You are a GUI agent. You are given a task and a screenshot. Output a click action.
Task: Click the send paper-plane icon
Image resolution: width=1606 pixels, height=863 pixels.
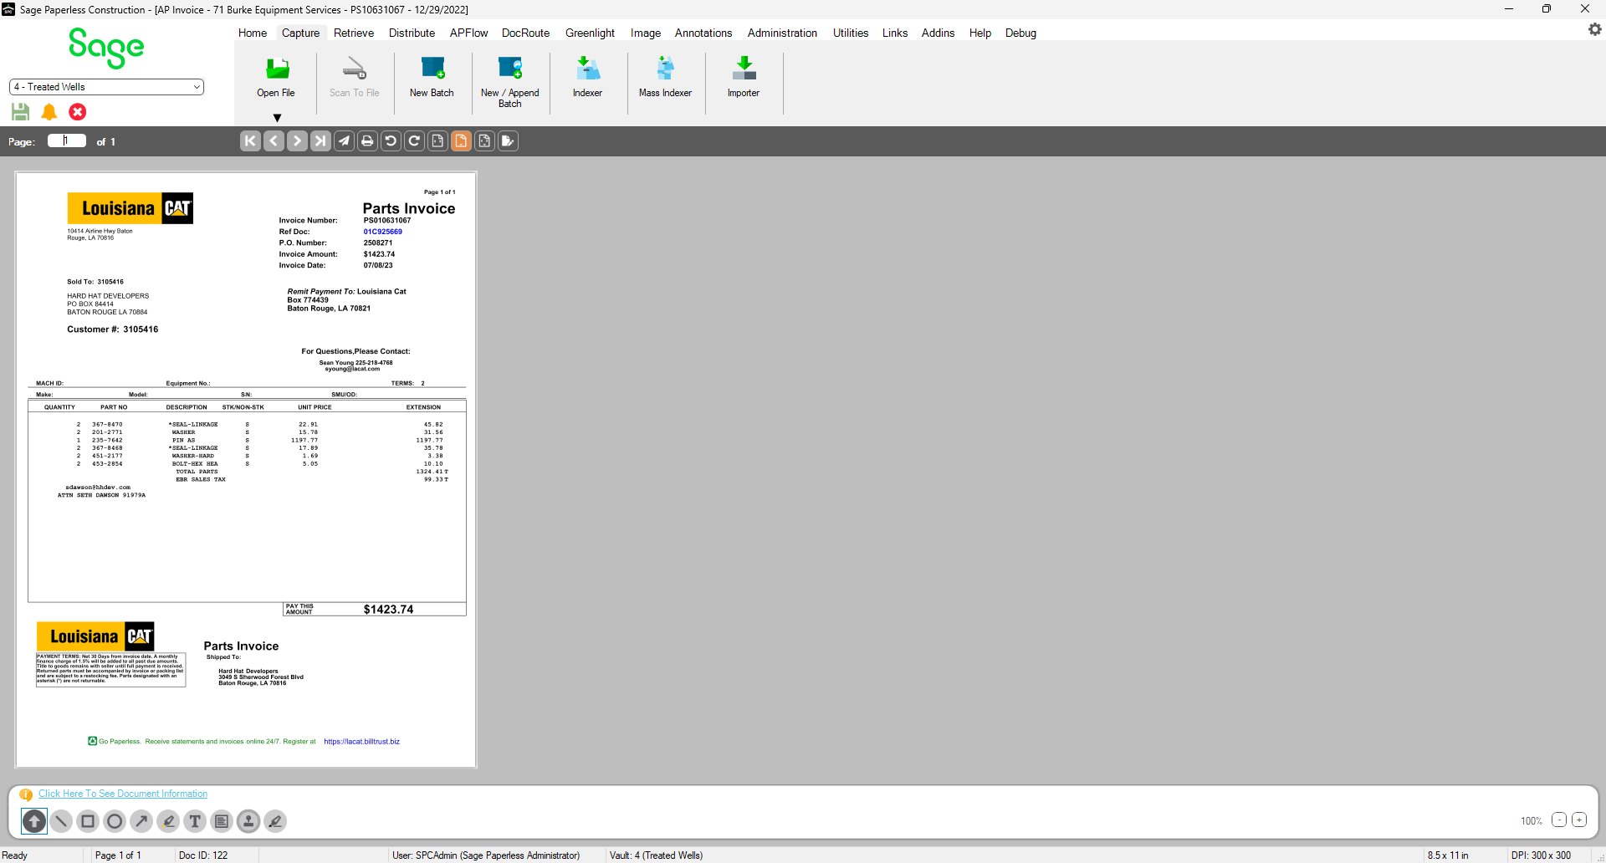coord(344,140)
